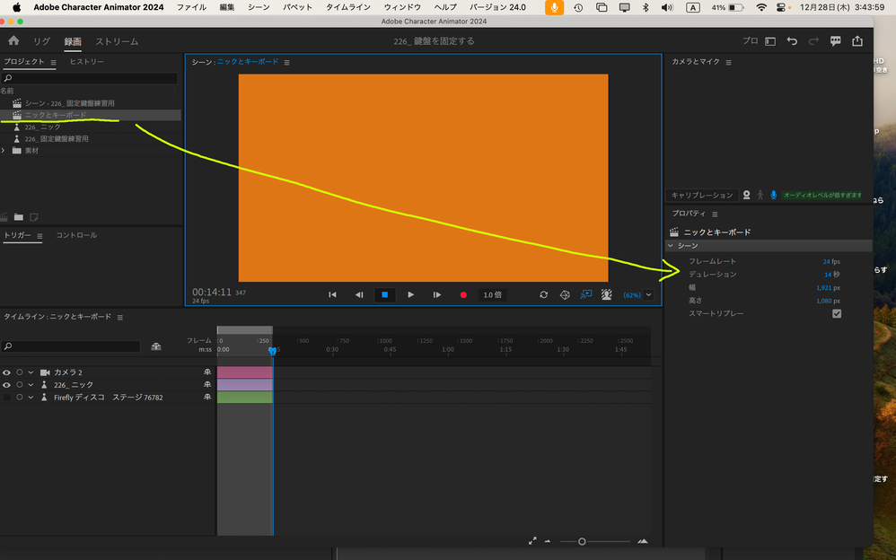Viewport: 896px width, 560px height.
Task: Expand the Firefly ディスコ ステージ track chevron
Action: [x=31, y=398]
